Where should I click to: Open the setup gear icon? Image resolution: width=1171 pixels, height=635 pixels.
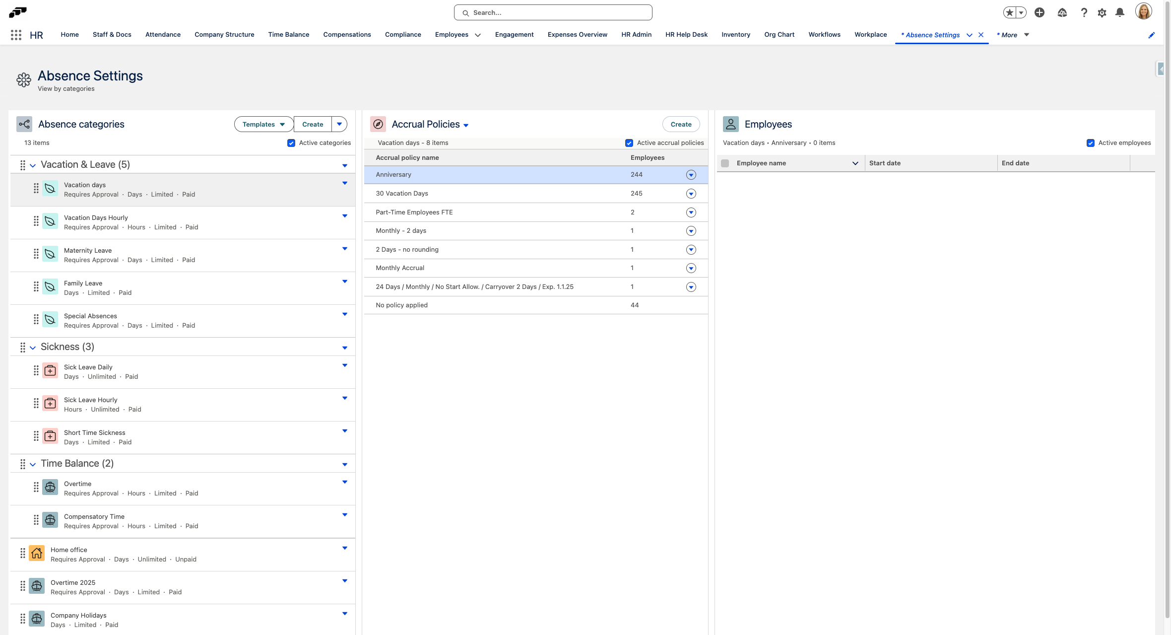click(1102, 13)
